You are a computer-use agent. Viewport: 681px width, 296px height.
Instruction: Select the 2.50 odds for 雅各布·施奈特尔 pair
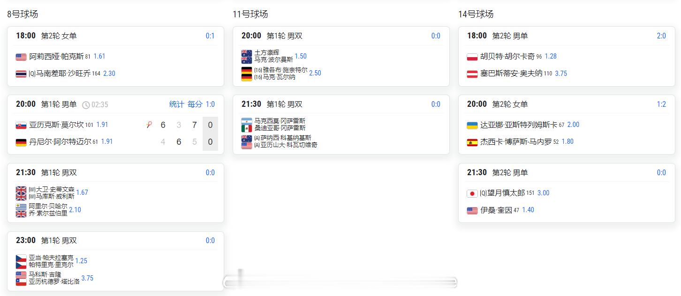[x=315, y=73]
